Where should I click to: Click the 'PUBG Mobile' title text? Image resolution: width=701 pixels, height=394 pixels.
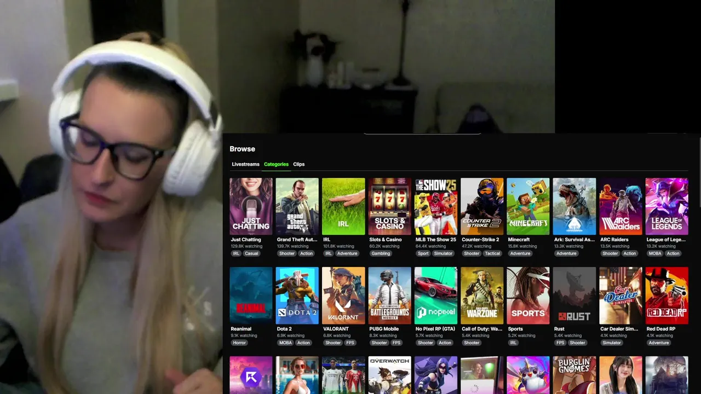click(x=384, y=329)
